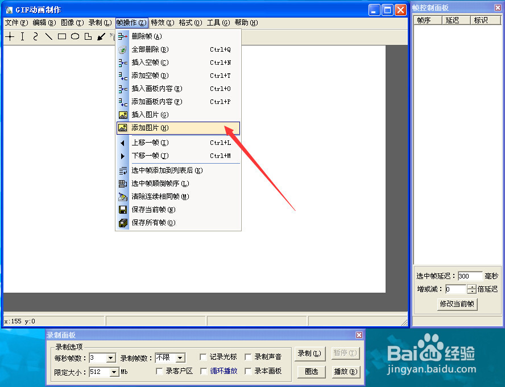Click the 增或减 spinner arrows
The width and height of the screenshot is (505, 387).
tap(471, 289)
